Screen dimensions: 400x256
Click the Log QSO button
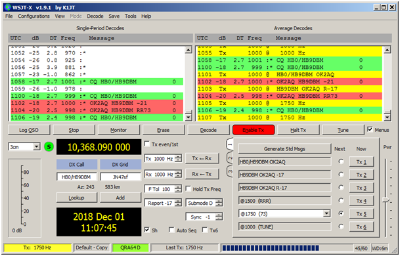pos(29,130)
